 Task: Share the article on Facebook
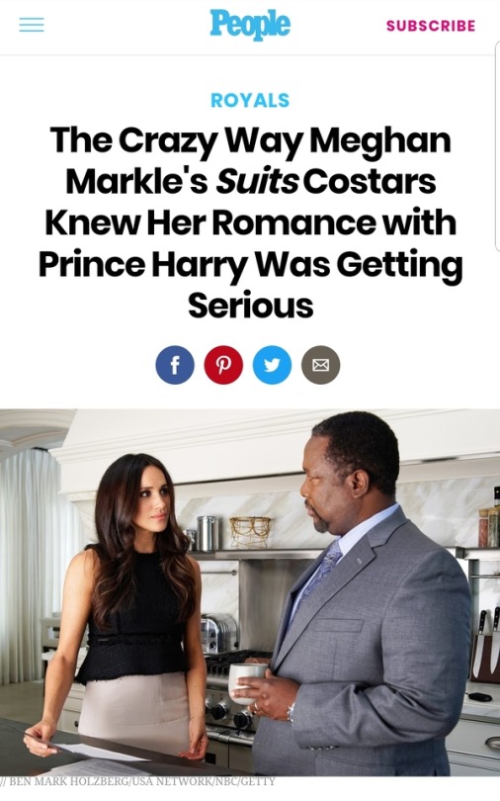[175, 365]
